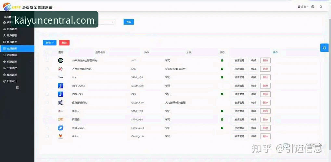Viewport: 331px width, 162px height.
Task: Open the settings gear in the top header
Action: (313, 7)
